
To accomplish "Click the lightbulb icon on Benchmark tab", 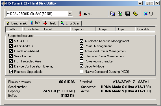I will [8, 23].
